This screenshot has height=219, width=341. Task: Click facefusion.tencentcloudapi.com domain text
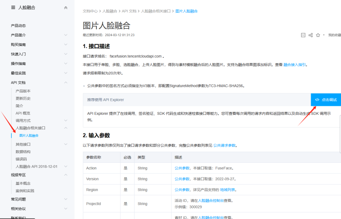point(135,56)
